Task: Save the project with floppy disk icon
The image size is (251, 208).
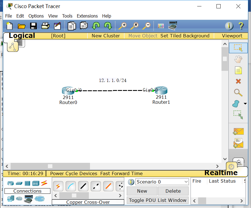Action: 33,26
